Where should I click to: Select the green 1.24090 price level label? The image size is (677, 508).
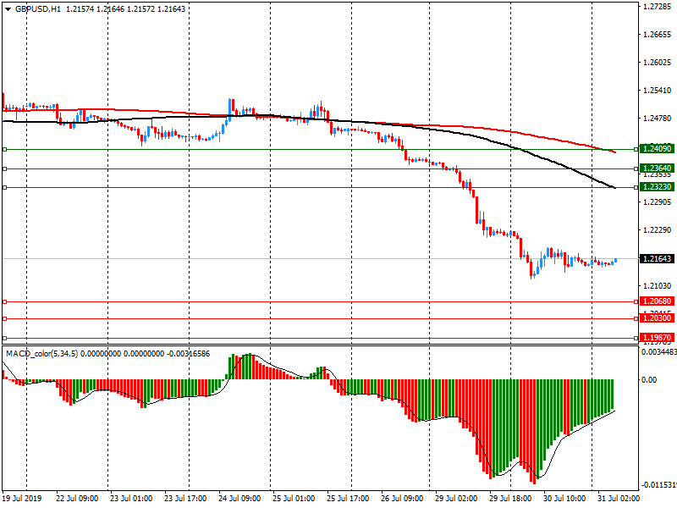click(x=658, y=149)
